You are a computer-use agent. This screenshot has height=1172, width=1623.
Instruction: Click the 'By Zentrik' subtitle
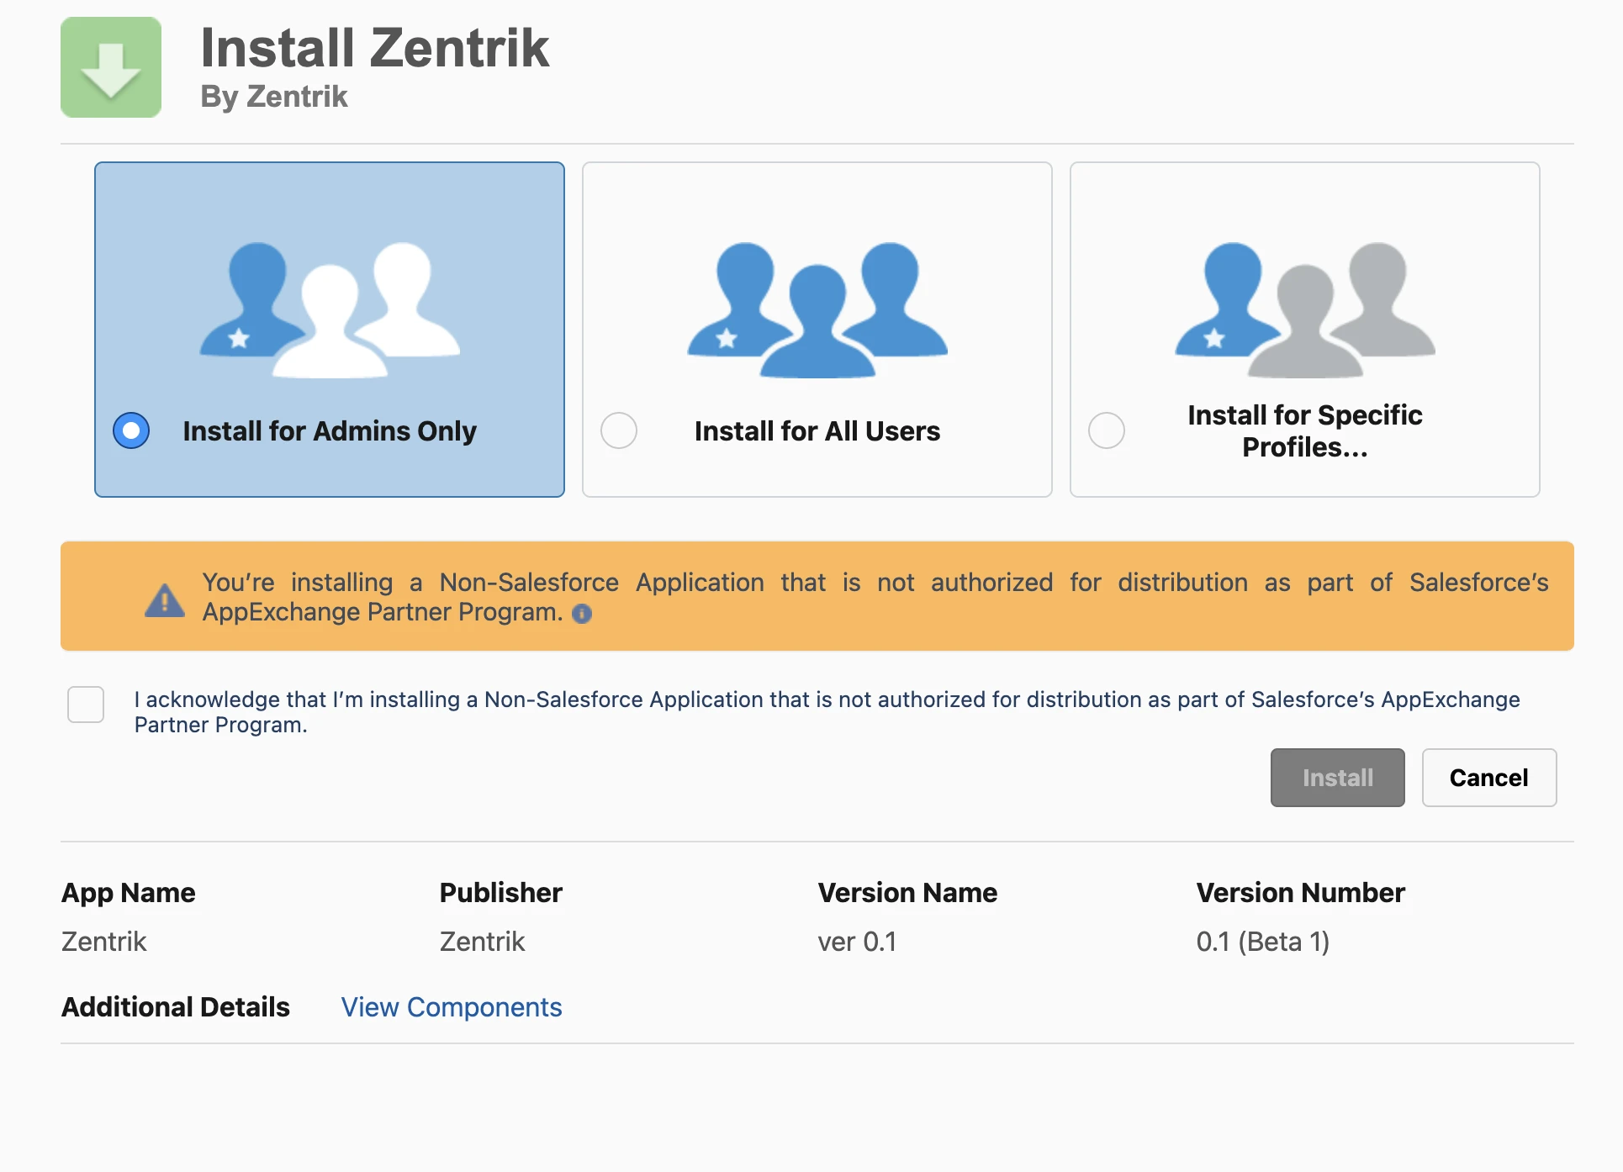pyautogui.click(x=274, y=97)
